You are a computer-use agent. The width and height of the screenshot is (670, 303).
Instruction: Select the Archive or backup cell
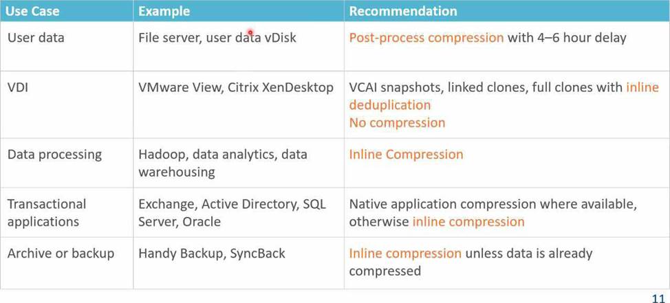[61, 254]
